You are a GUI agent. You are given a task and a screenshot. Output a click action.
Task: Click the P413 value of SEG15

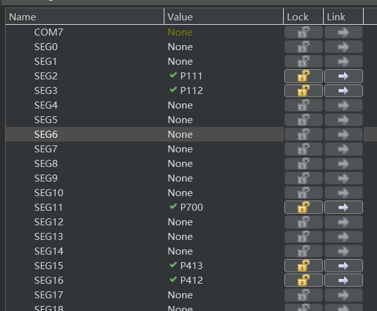tap(192, 266)
